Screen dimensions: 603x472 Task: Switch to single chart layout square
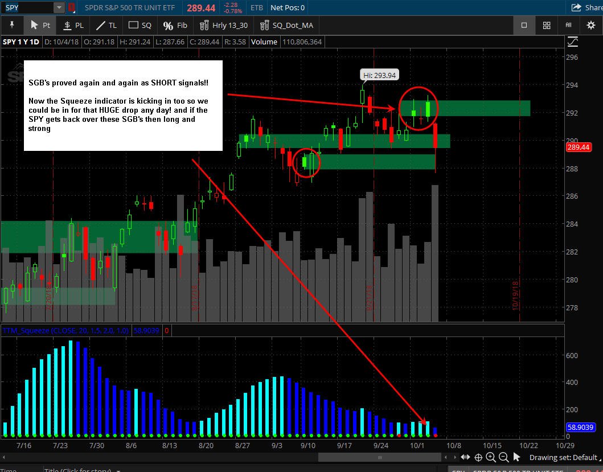click(x=524, y=25)
